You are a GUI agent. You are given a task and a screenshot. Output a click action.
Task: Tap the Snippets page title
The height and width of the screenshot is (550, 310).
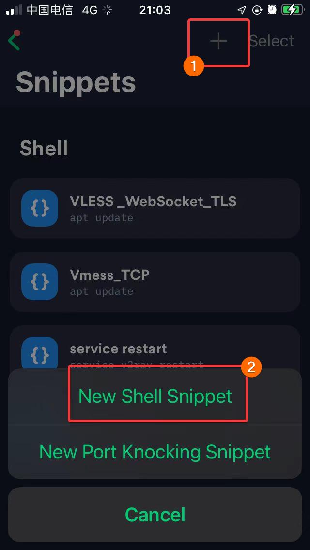(x=76, y=82)
